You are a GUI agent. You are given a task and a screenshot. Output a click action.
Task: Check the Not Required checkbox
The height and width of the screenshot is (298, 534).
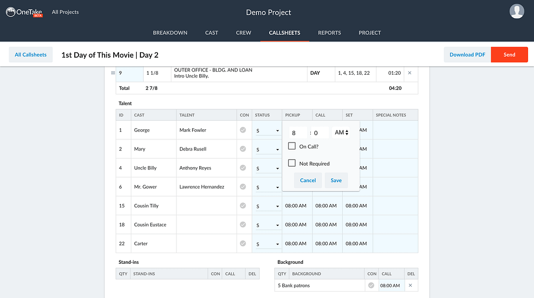(292, 163)
